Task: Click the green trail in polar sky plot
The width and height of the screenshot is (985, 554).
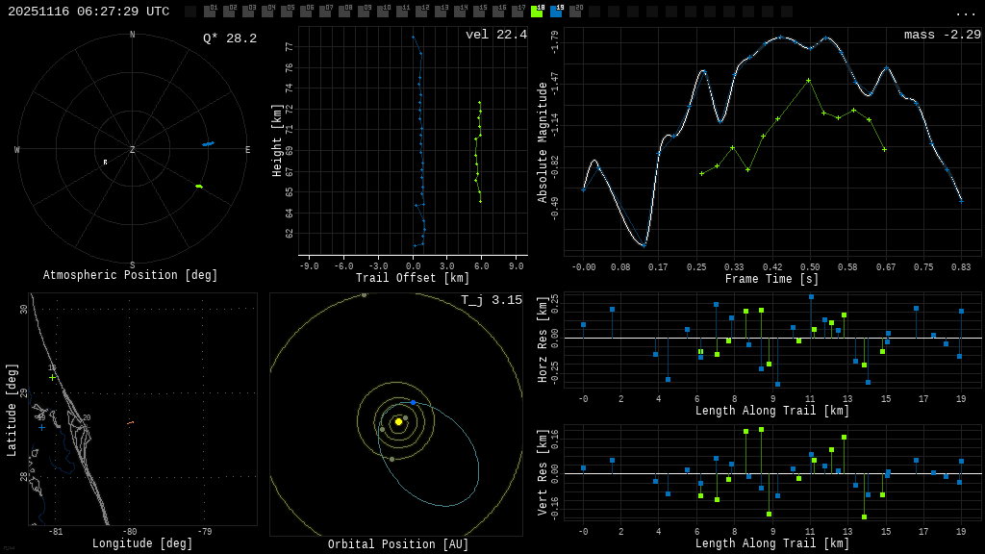Action: [x=199, y=186]
